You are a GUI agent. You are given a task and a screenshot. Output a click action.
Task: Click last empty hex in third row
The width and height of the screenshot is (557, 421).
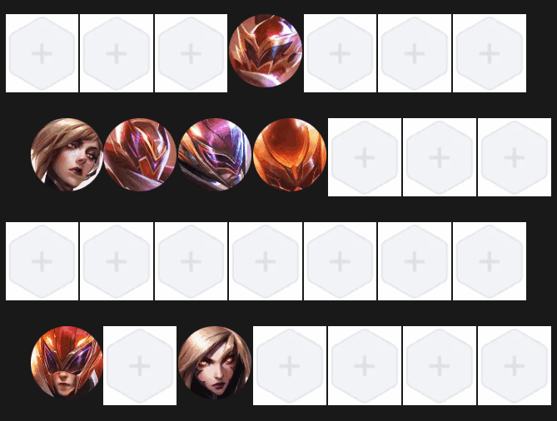[490, 261]
